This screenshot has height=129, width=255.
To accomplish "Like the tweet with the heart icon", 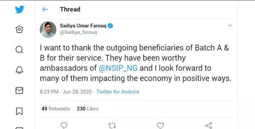I will coord(160,125).
